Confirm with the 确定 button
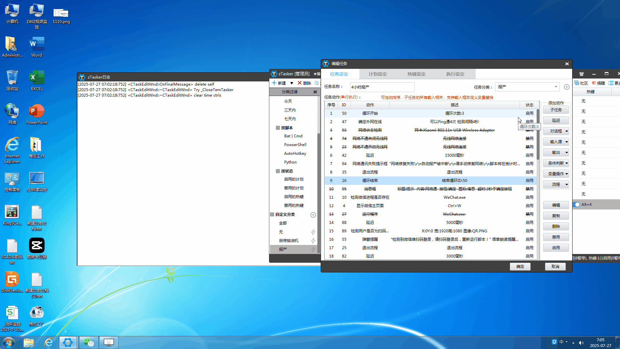The height and width of the screenshot is (349, 620). [x=520, y=267]
